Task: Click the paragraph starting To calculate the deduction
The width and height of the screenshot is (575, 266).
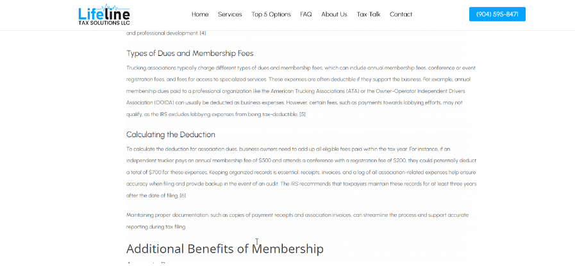Action: click(x=301, y=172)
